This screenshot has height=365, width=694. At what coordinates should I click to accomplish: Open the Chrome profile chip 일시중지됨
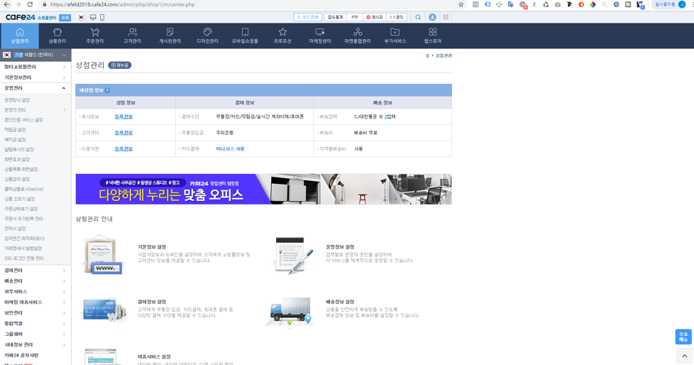[x=670, y=4]
